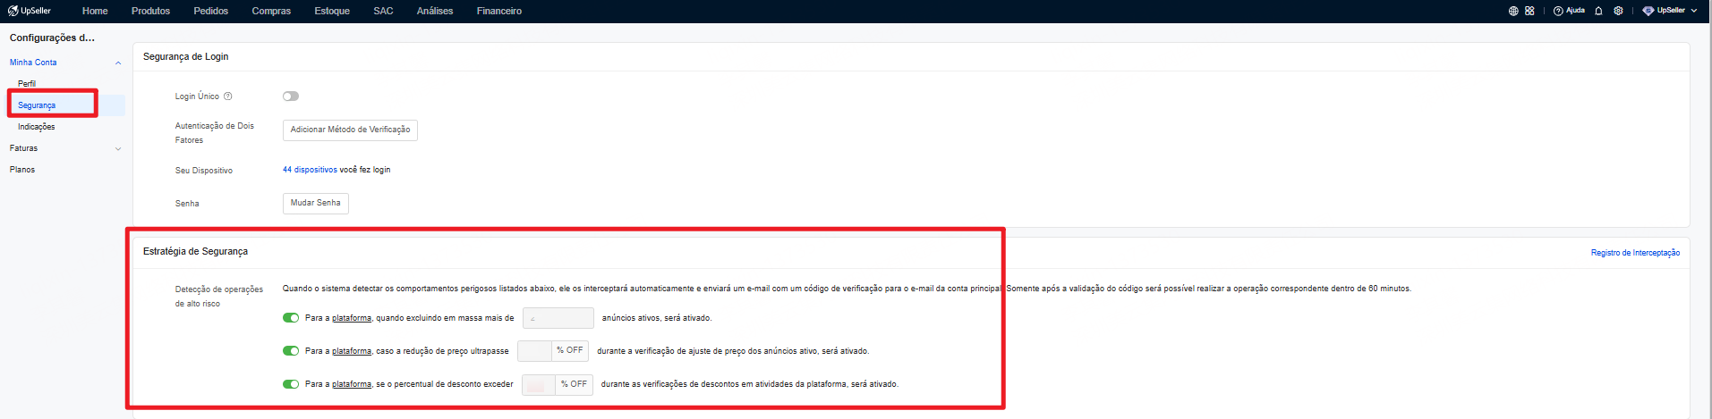This screenshot has height=419, width=1712.
Task: Click the UpSeller logo in top bar
Action: [30, 11]
